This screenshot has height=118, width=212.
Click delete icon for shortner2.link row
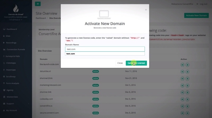[187, 78]
